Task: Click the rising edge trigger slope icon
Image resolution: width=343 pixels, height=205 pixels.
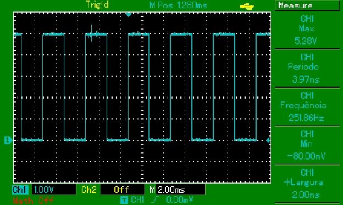Action: pos(155,200)
